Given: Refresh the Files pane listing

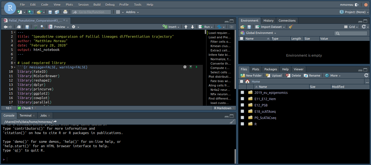Looking at the screenshot, I should click(366, 75).
